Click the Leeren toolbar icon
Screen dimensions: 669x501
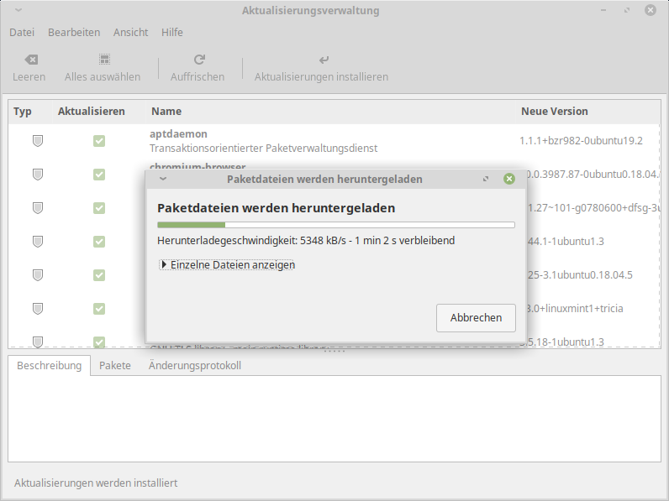tap(30, 60)
